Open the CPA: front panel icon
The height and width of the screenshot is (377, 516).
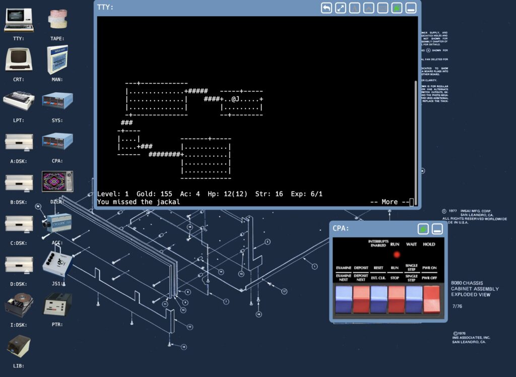(57, 142)
